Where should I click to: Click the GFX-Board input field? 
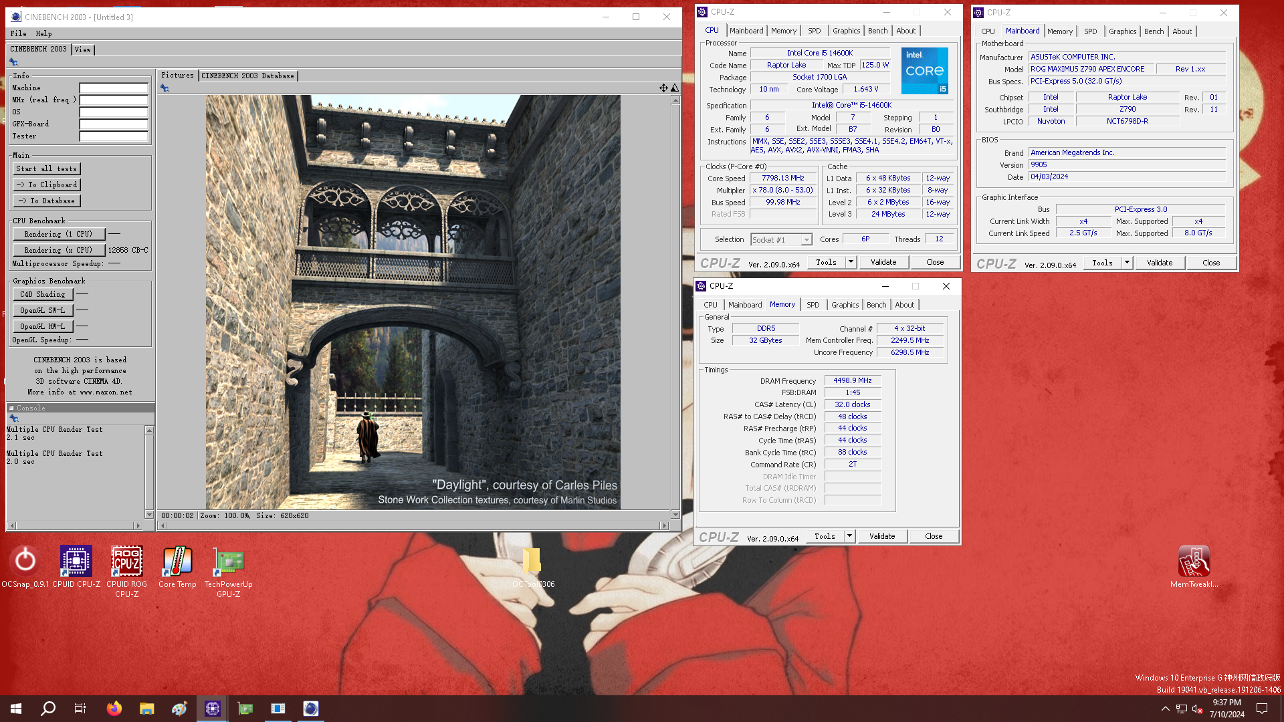point(114,124)
